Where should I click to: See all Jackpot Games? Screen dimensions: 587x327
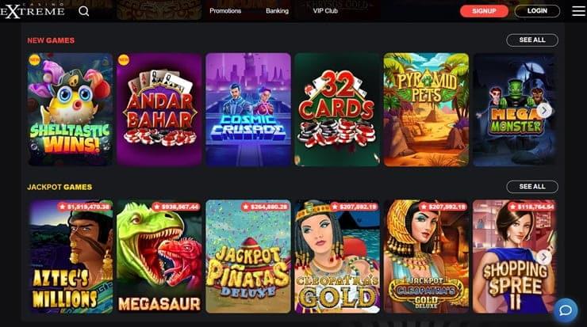click(x=532, y=187)
